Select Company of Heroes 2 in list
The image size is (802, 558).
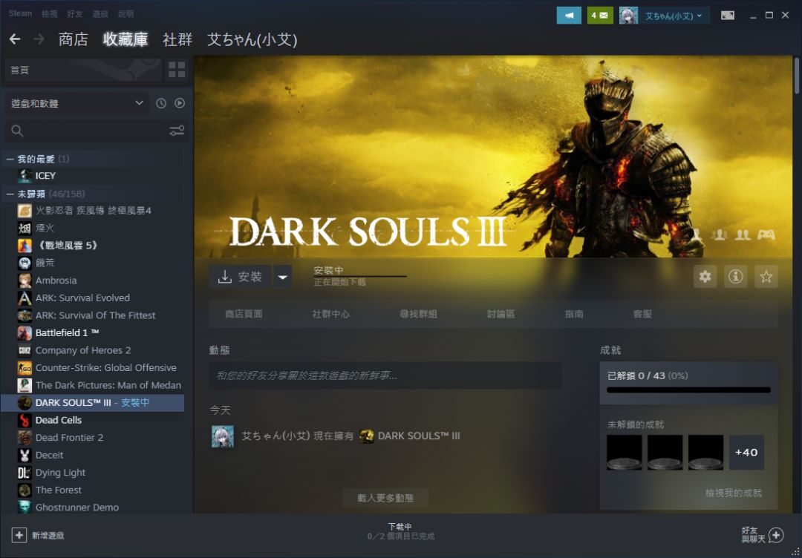pos(93,350)
